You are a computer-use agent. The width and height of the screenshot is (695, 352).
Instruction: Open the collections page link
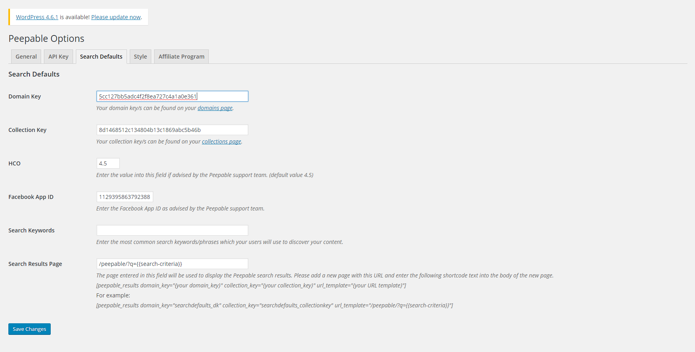tap(222, 142)
